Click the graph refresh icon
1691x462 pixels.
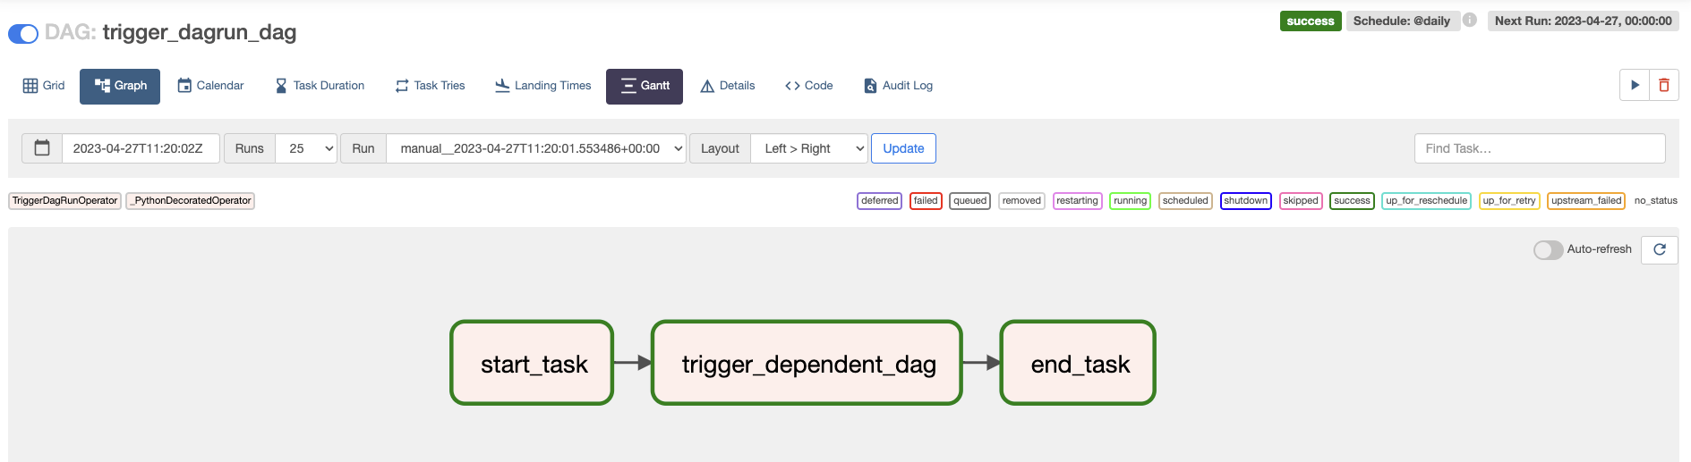click(x=1660, y=249)
